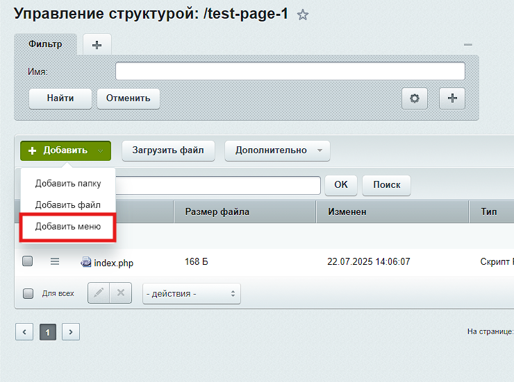This screenshot has height=382, width=514.
Task: Collapse the filter panel with minus icon
Action: [x=467, y=45]
